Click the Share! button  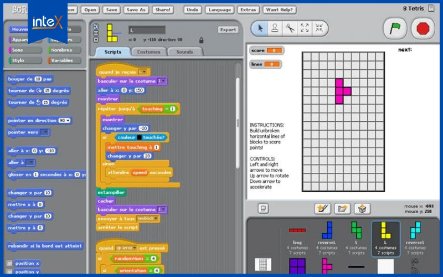pos(162,9)
